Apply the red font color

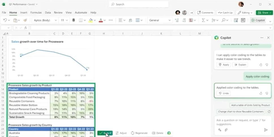[101, 20]
